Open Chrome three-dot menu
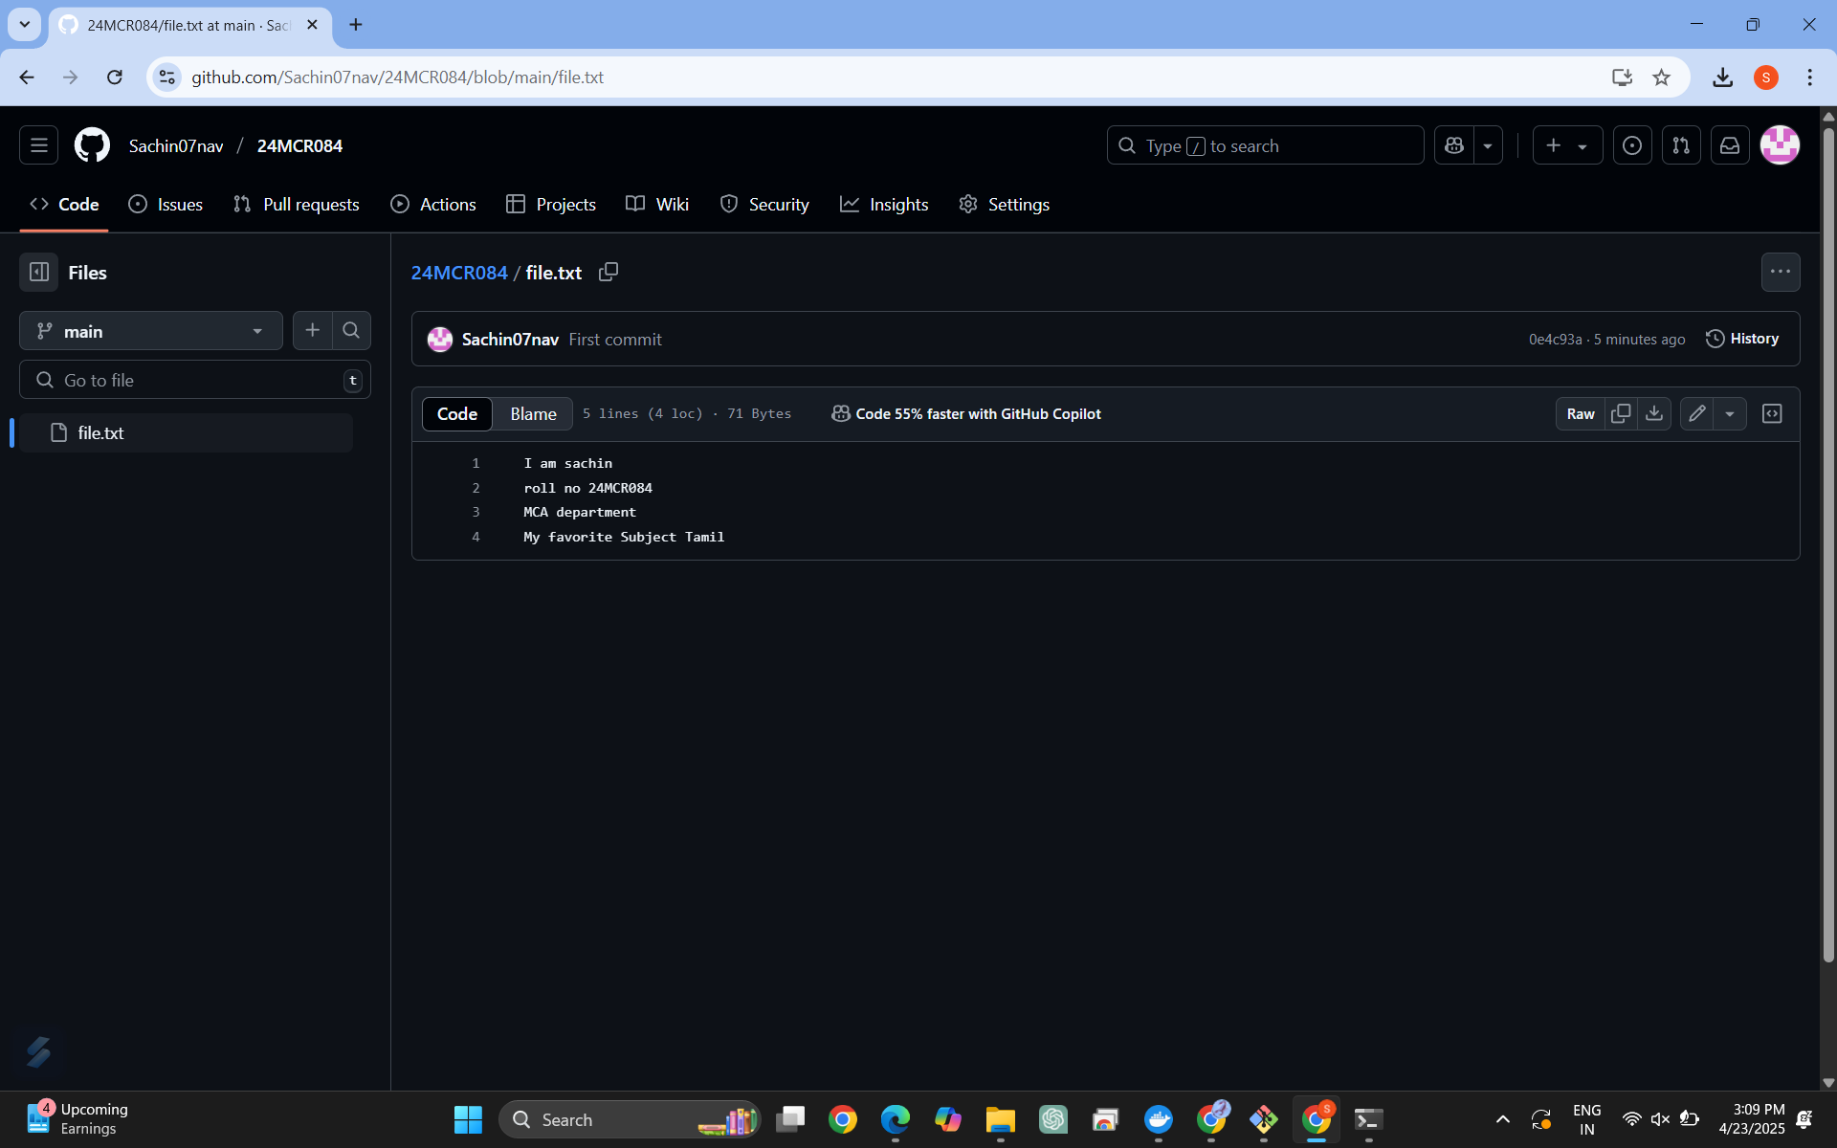 tap(1809, 77)
